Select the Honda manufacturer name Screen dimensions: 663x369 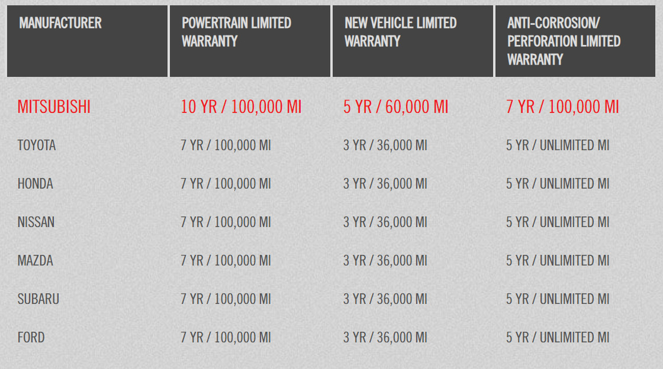coord(35,183)
